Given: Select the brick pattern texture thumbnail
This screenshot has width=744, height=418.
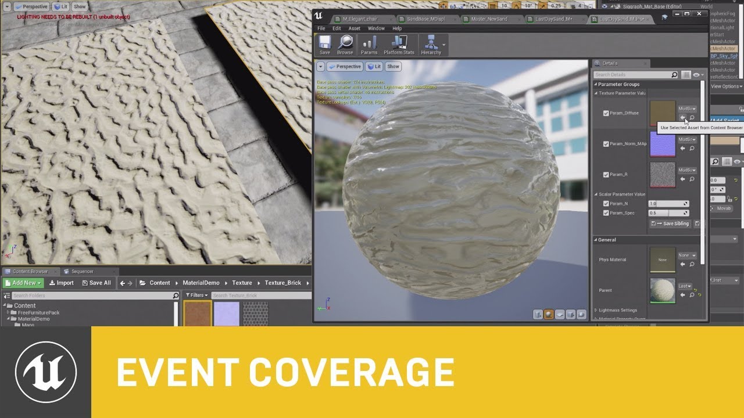Looking at the screenshot, I should pos(255,314).
